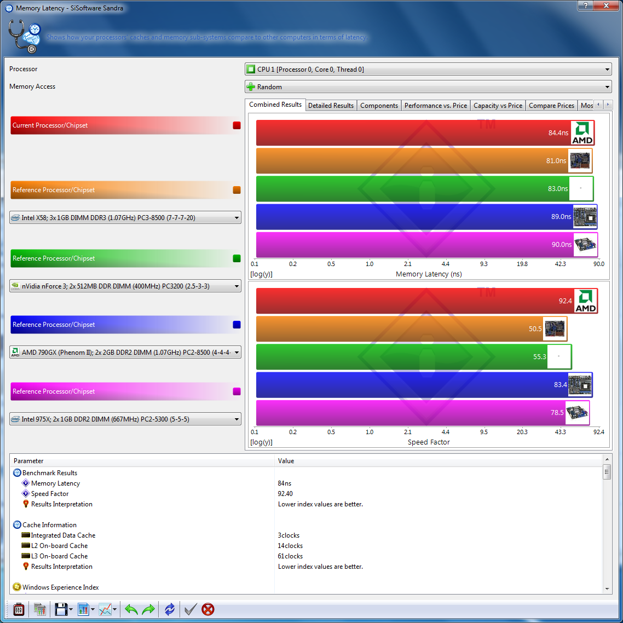Refresh the benchmark with blue arrows icon
This screenshot has height=623, width=623.
[170, 609]
